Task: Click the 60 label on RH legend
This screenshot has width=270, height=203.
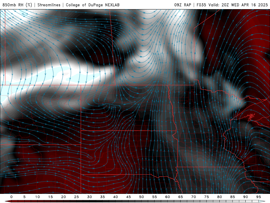Action: (167, 197)
